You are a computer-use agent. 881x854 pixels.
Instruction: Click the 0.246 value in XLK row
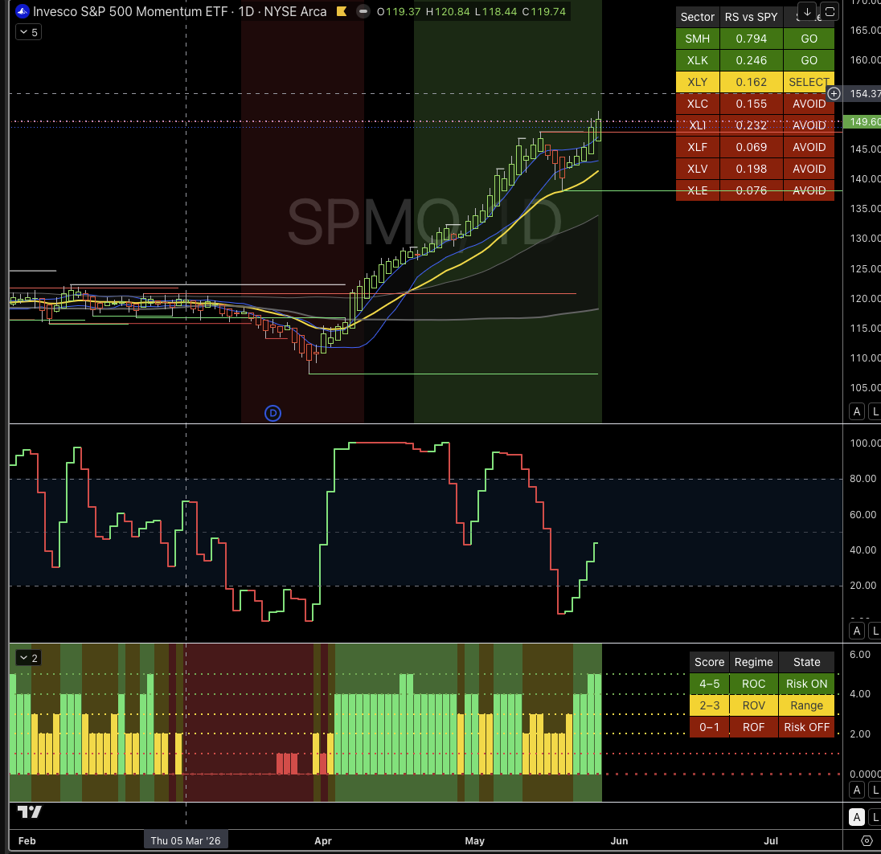[x=752, y=60]
